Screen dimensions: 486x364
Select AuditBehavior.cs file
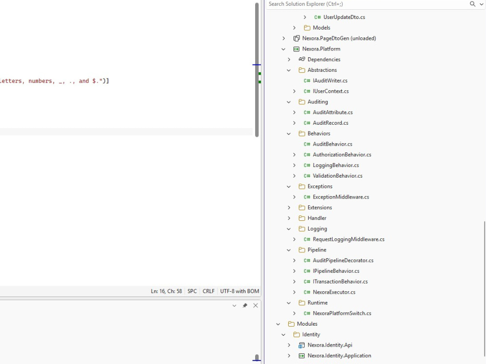point(332,144)
